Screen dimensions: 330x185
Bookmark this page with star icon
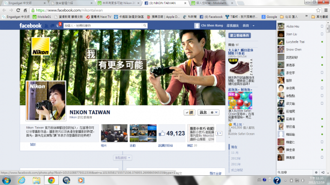click(x=318, y=10)
